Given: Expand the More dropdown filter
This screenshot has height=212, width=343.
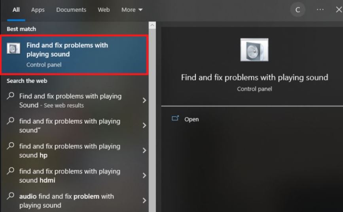Looking at the screenshot, I should click(x=132, y=10).
